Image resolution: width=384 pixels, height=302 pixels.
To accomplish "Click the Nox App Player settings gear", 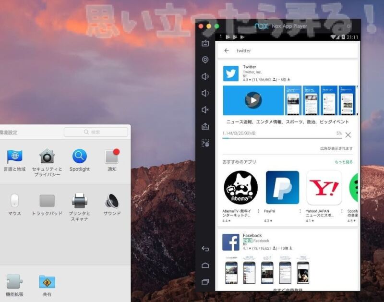I will 349,26.
